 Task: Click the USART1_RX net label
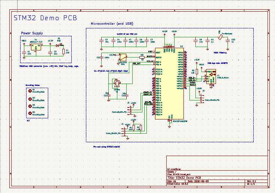[x=148, y=95]
